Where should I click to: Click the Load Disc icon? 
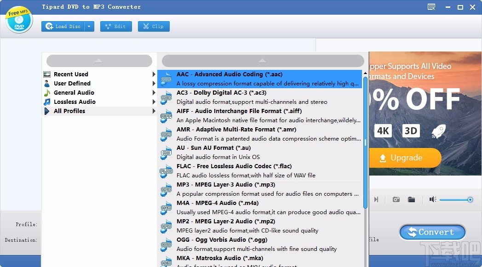coord(49,26)
